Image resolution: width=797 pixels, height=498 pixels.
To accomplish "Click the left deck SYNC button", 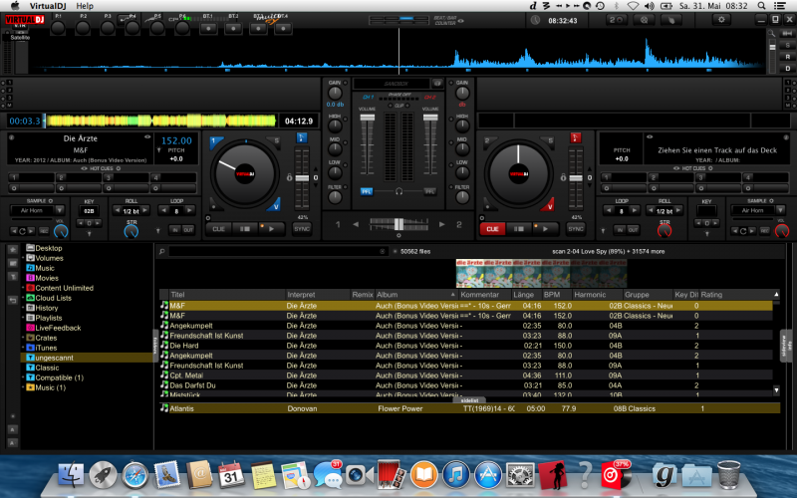I will coord(302,229).
